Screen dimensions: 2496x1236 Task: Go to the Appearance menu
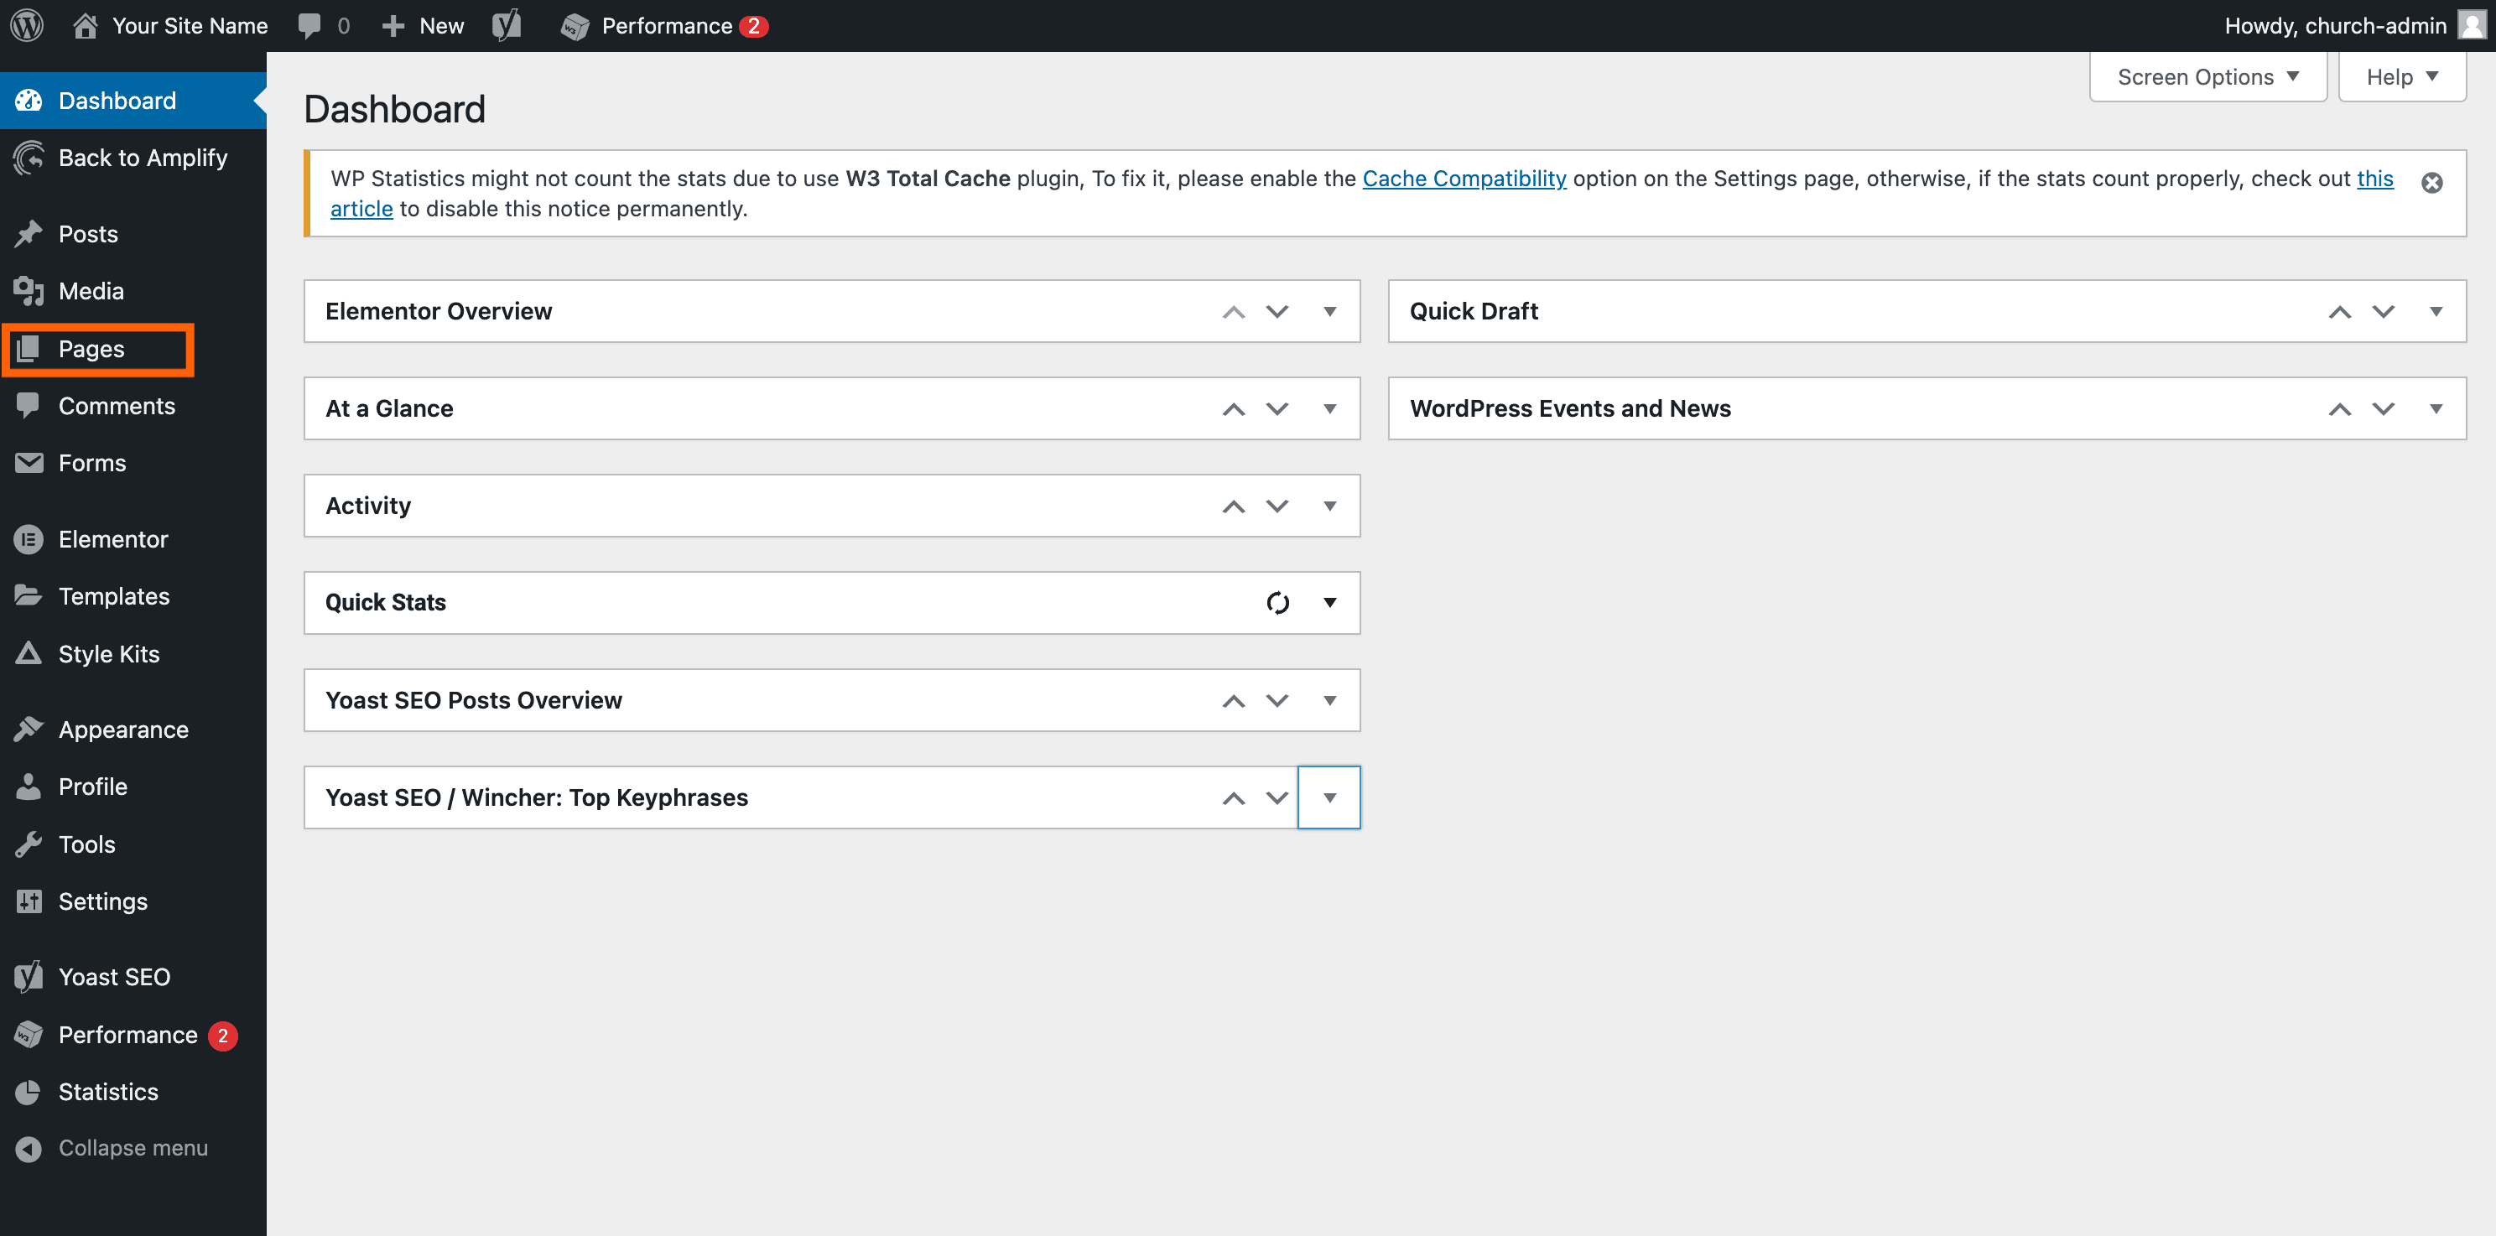(123, 730)
